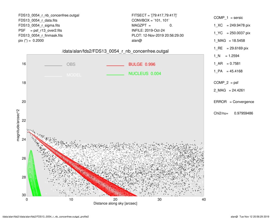This screenshot has height=218, width=272.
Task: Select the PSF psf_r13_over2.fits line
Action: 40,30
